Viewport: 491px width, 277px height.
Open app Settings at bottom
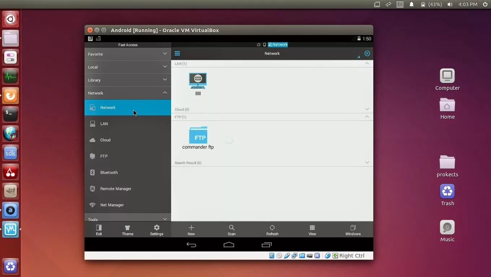pos(157,230)
